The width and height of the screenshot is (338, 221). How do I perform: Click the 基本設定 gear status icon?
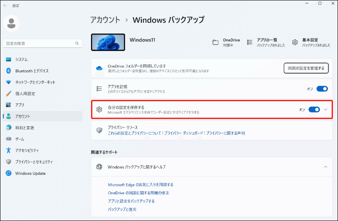295,42
